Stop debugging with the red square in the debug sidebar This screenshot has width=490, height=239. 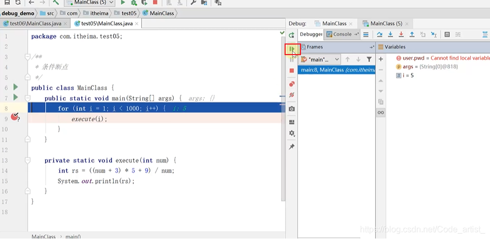[x=291, y=71]
